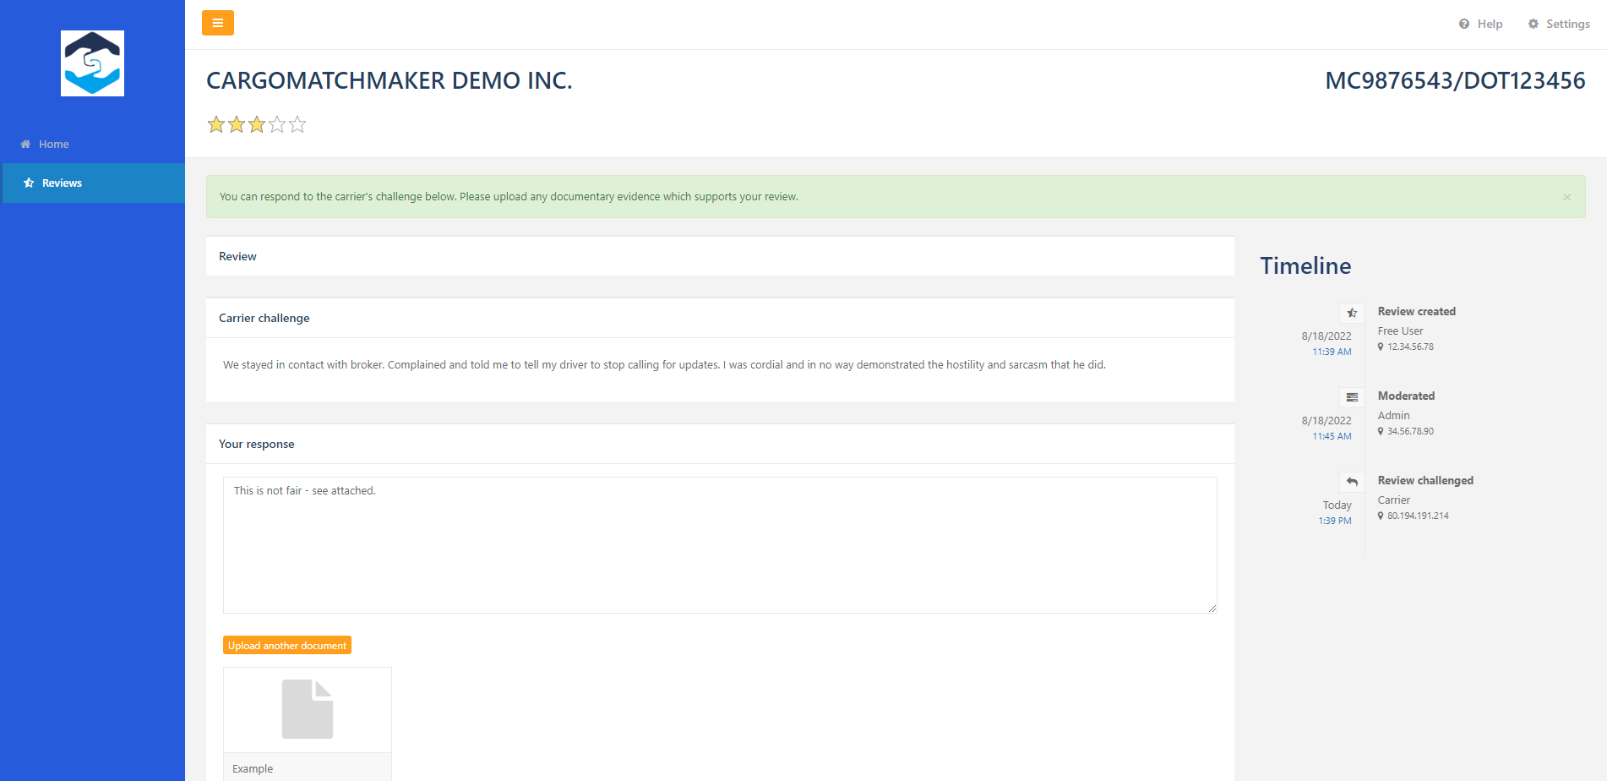Click the carrier challenge message text
The width and height of the screenshot is (1607, 781).
pyautogui.click(x=664, y=364)
